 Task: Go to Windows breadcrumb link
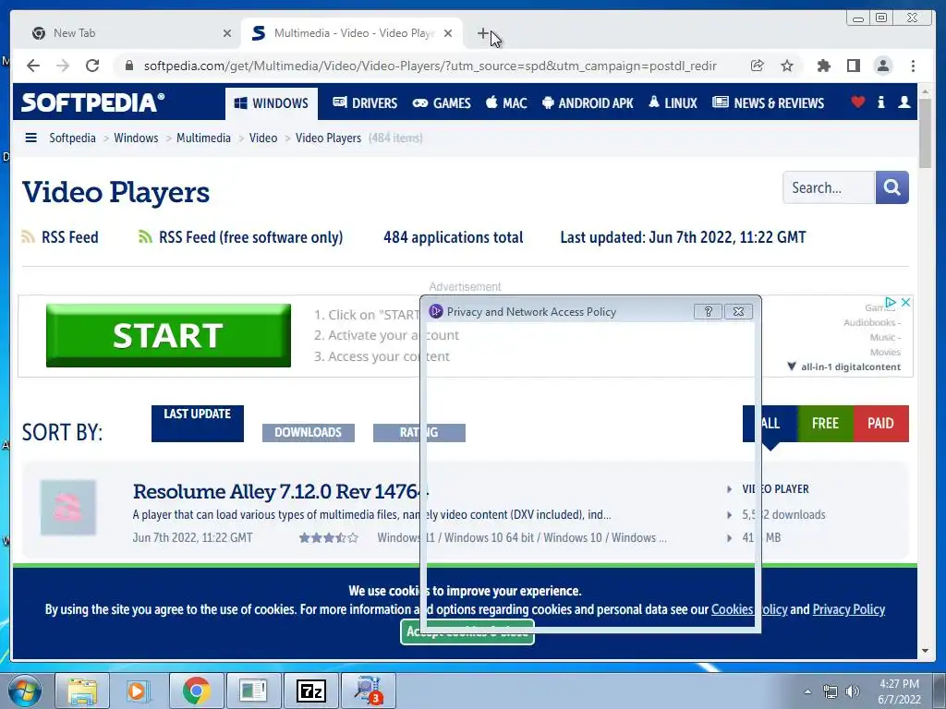click(136, 138)
